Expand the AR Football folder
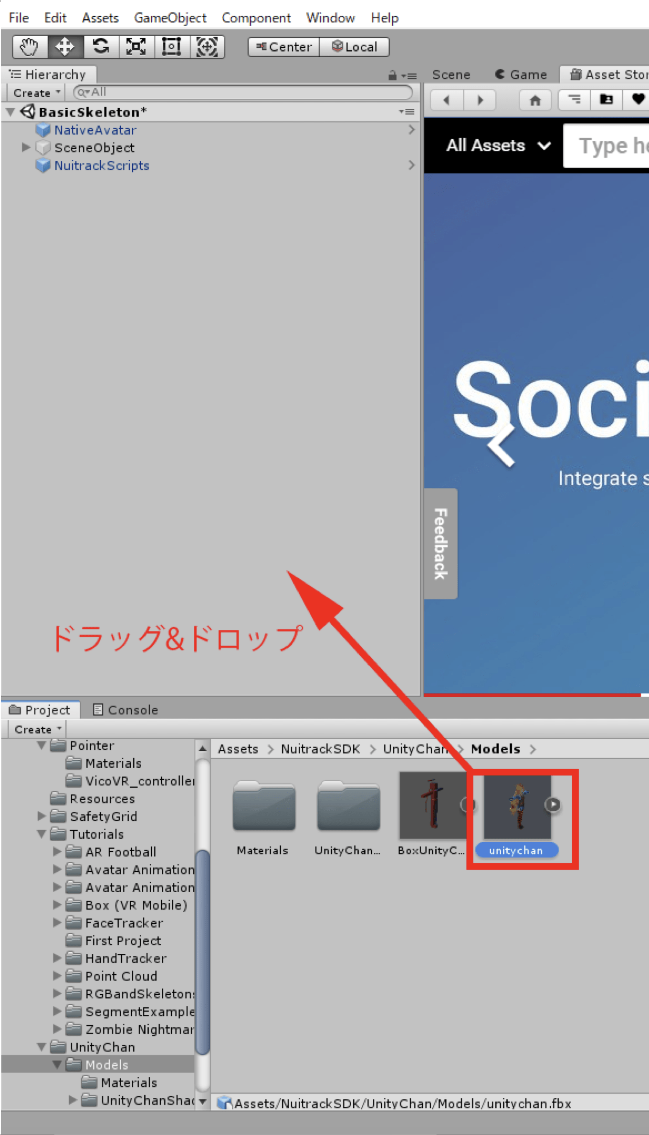Screen dimensions: 649x1135 57,851
